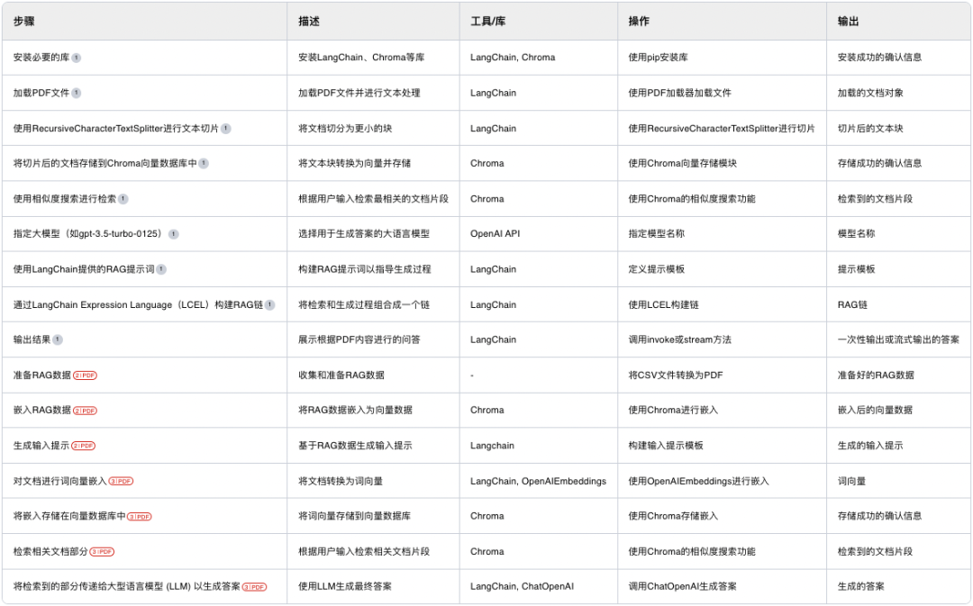Click the 输出 column header
The height and width of the screenshot is (606, 973).
tap(847, 21)
